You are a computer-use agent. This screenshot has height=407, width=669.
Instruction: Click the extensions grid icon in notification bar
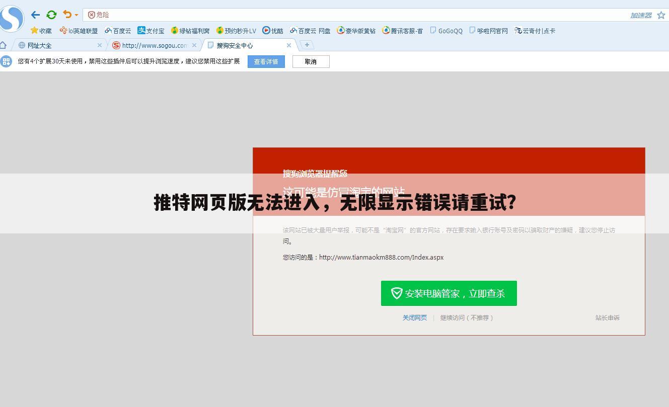(x=6, y=61)
